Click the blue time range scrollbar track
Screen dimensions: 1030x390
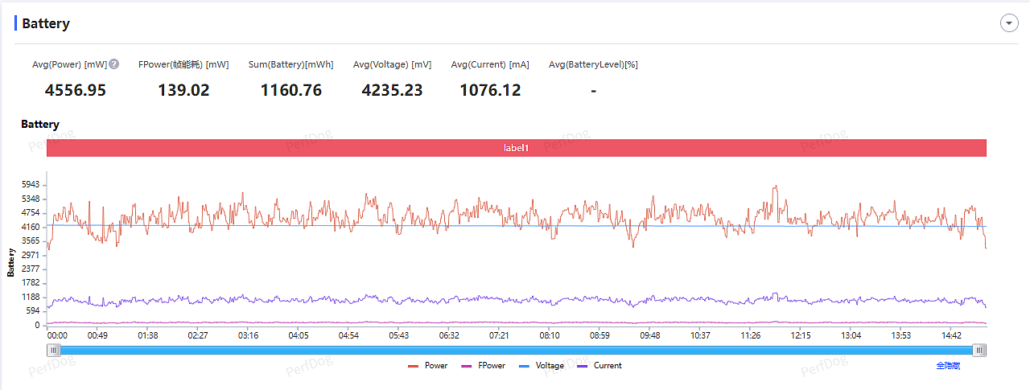point(517,350)
